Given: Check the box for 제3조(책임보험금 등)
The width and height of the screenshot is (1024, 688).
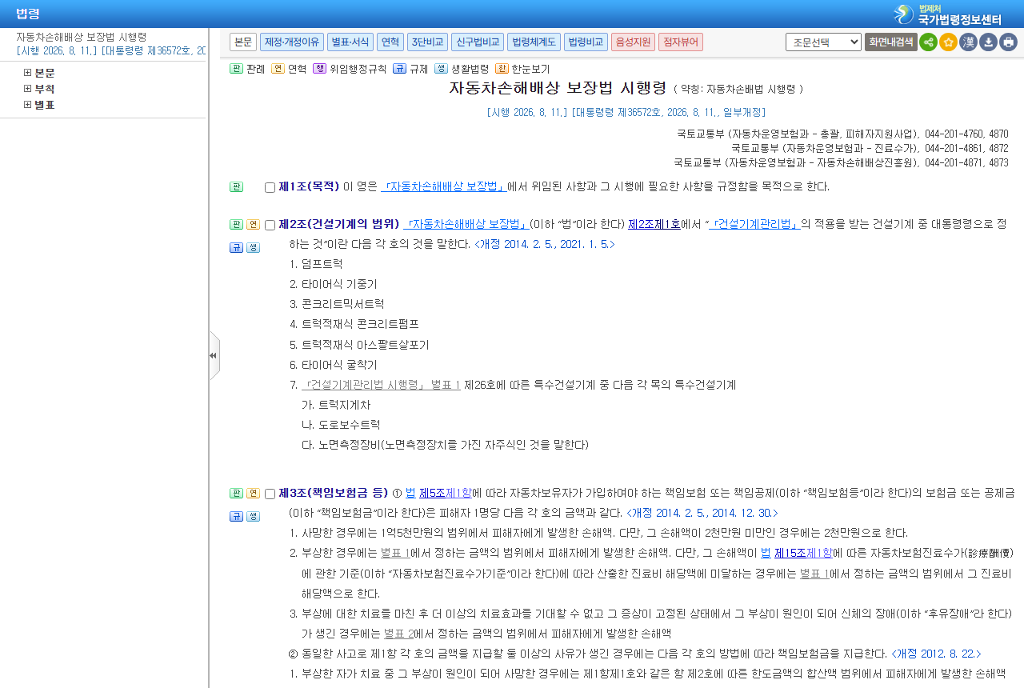Looking at the screenshot, I should 270,494.
